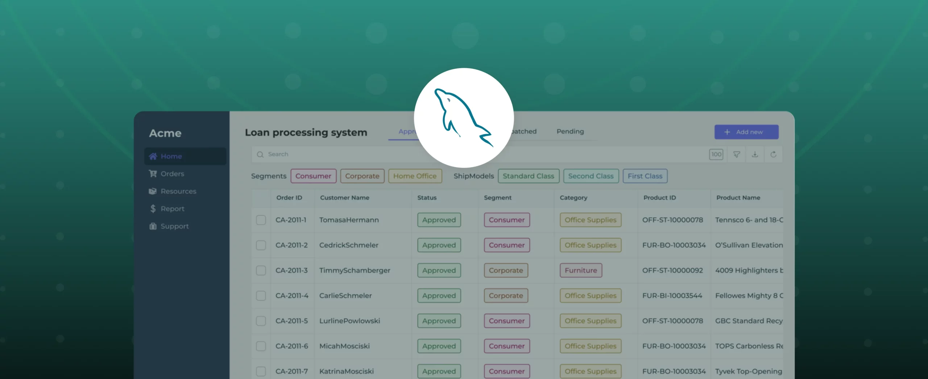Click the download icon in the toolbar
This screenshot has height=379, width=928.
[x=755, y=154]
